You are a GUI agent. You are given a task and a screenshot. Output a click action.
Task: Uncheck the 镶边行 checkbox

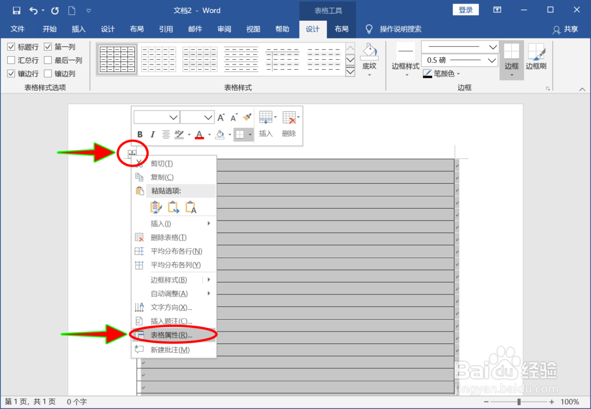coord(11,73)
